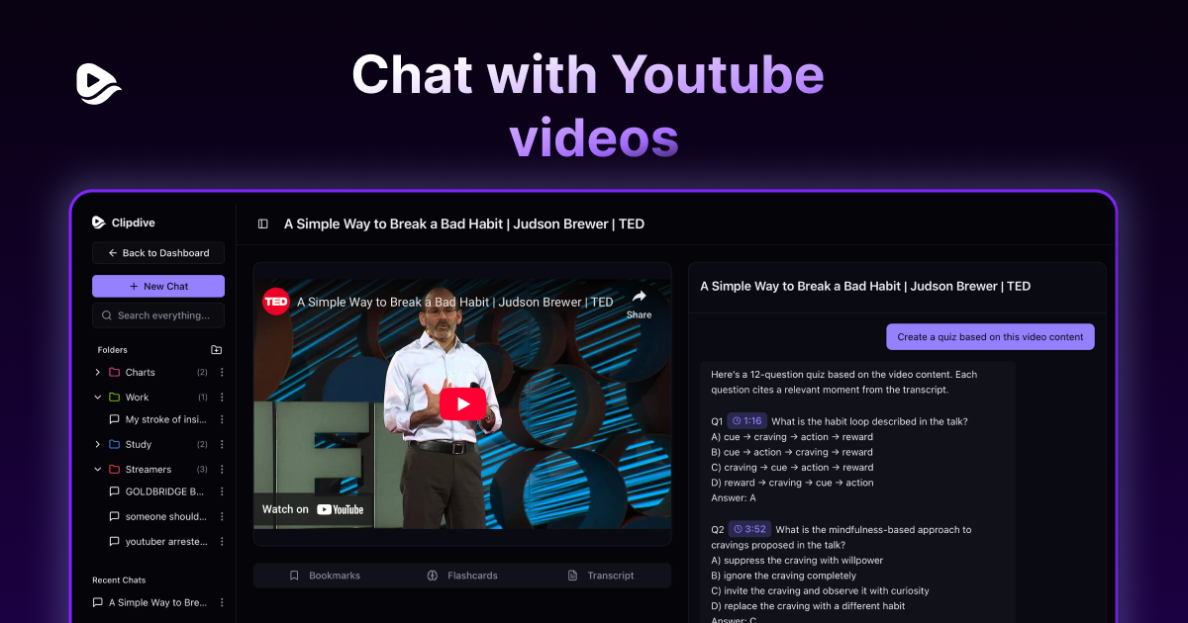Click the Back to Dashboard button

pyautogui.click(x=158, y=253)
